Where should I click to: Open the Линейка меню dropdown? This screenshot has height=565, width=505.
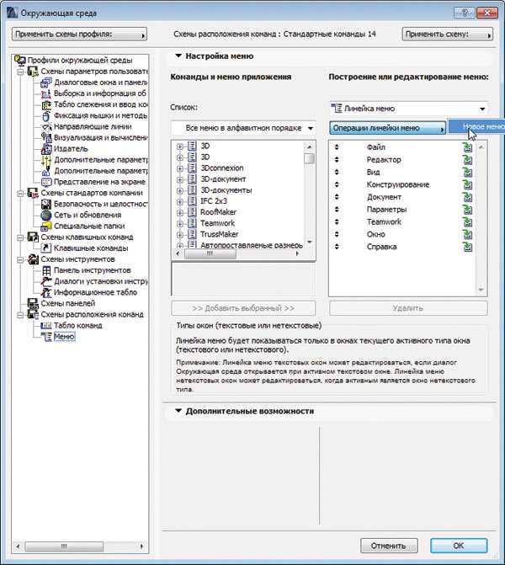coord(408,109)
